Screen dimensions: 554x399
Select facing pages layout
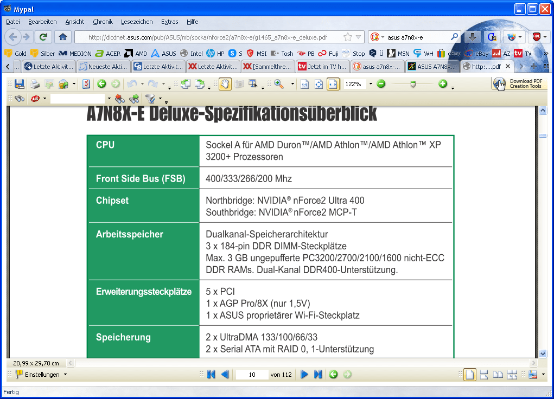(x=498, y=374)
